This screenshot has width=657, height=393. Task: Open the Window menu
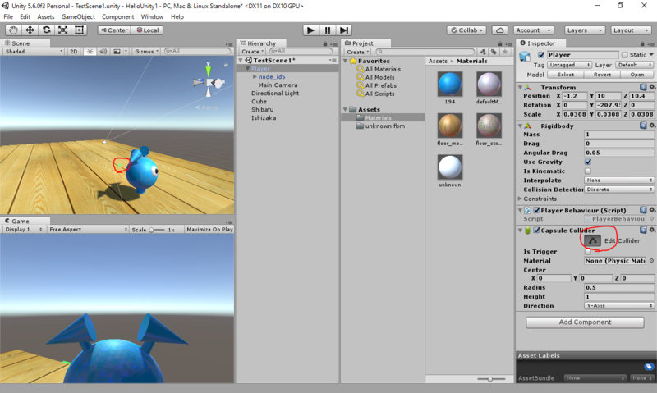[x=152, y=16]
